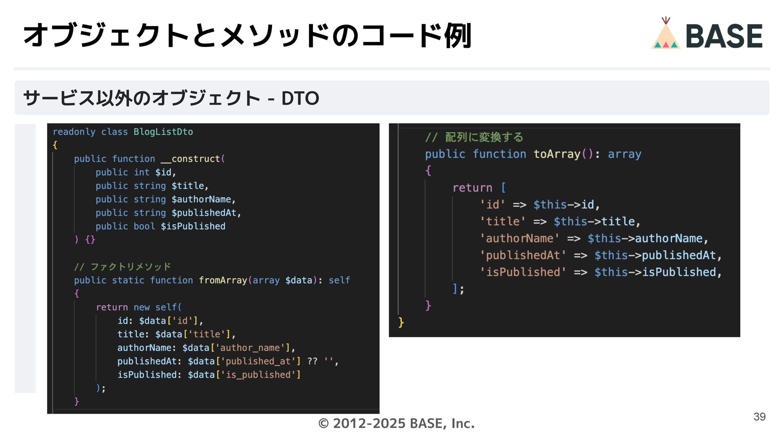This screenshot has height=441, width=784.
Task: Click the line title: $data['title']
Action: [x=177, y=334]
